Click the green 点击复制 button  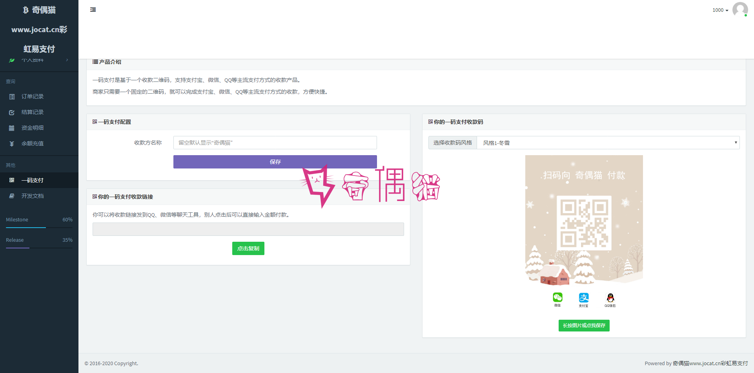click(248, 248)
